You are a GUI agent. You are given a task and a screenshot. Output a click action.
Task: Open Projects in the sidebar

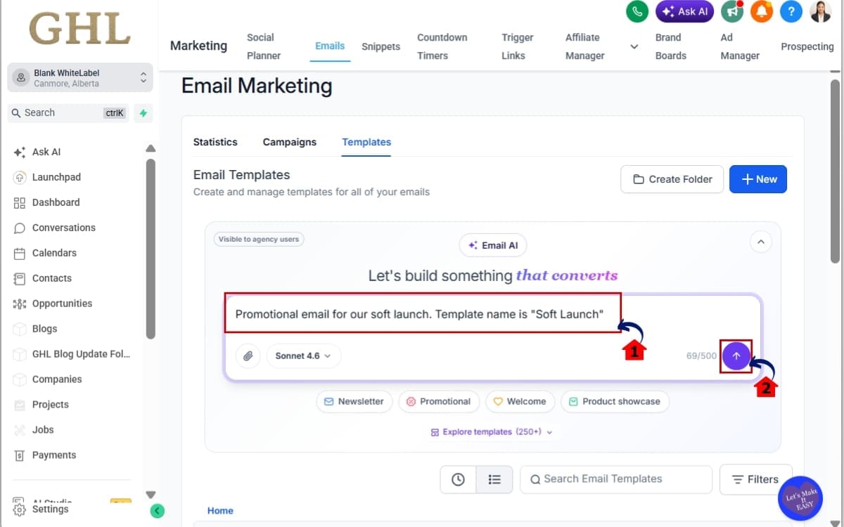pyautogui.click(x=50, y=405)
